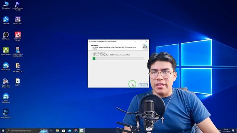237x133 pixels.
Task: Close the CopyTrans HEIC installer window
Action: pyautogui.click(x=146, y=41)
